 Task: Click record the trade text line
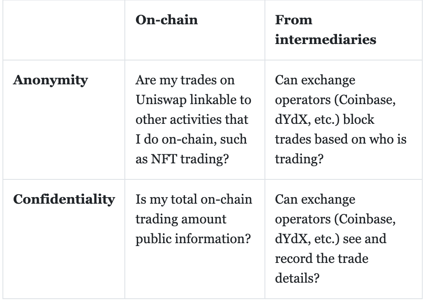click(322, 258)
